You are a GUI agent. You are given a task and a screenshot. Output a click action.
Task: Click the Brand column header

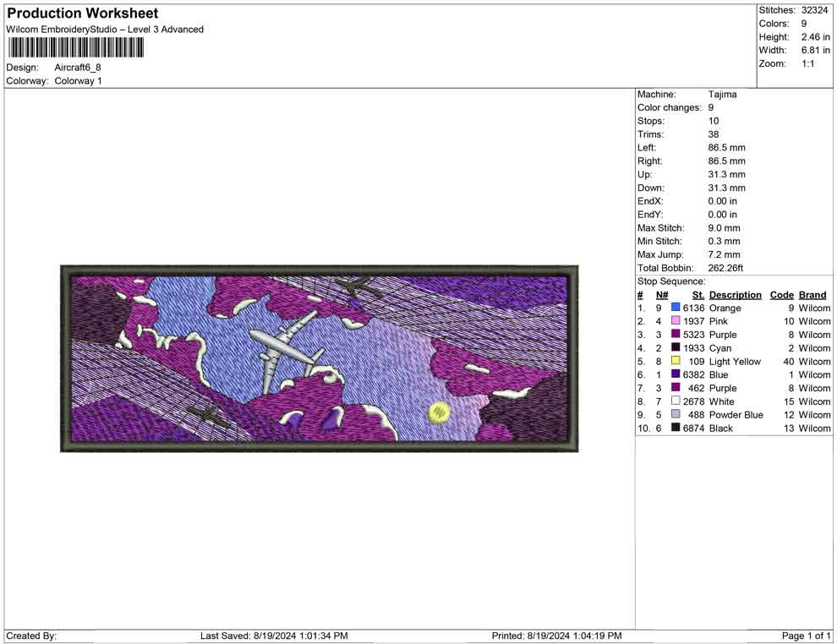pos(812,295)
